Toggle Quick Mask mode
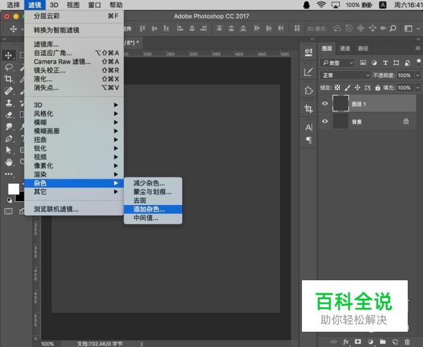This screenshot has height=347, width=423. pyautogui.click(x=9, y=211)
